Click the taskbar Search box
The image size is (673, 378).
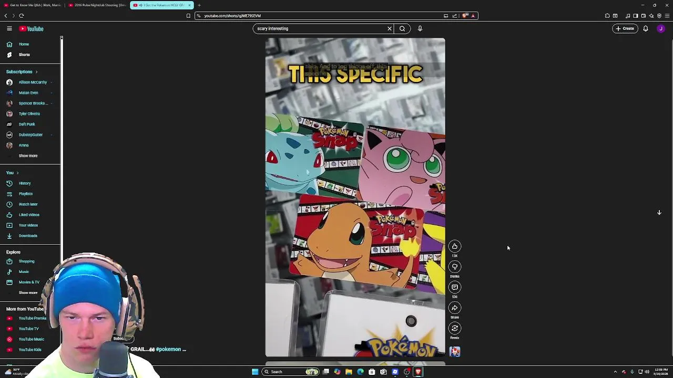coord(291,372)
